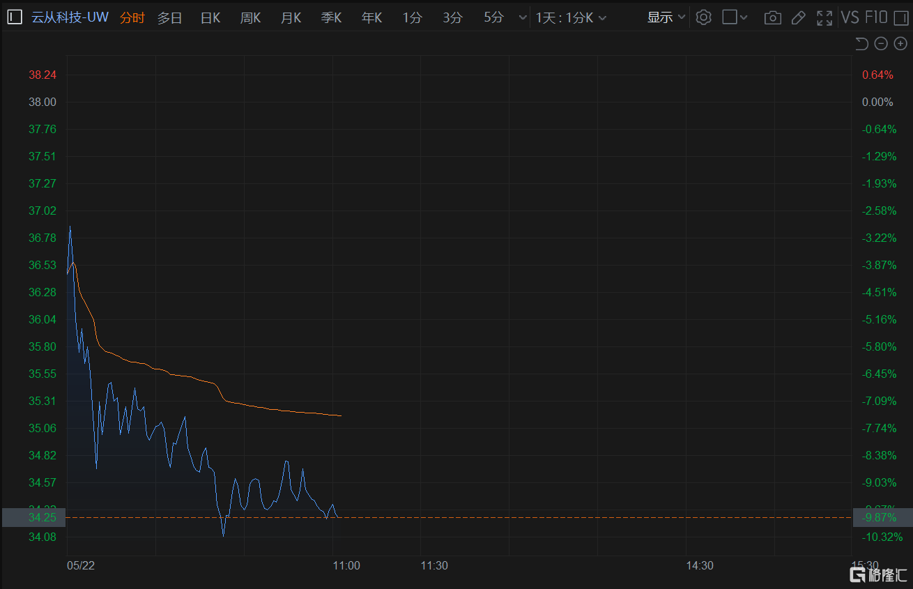Click the 0.00% percent axis label
The height and width of the screenshot is (589, 913).
[x=877, y=102]
